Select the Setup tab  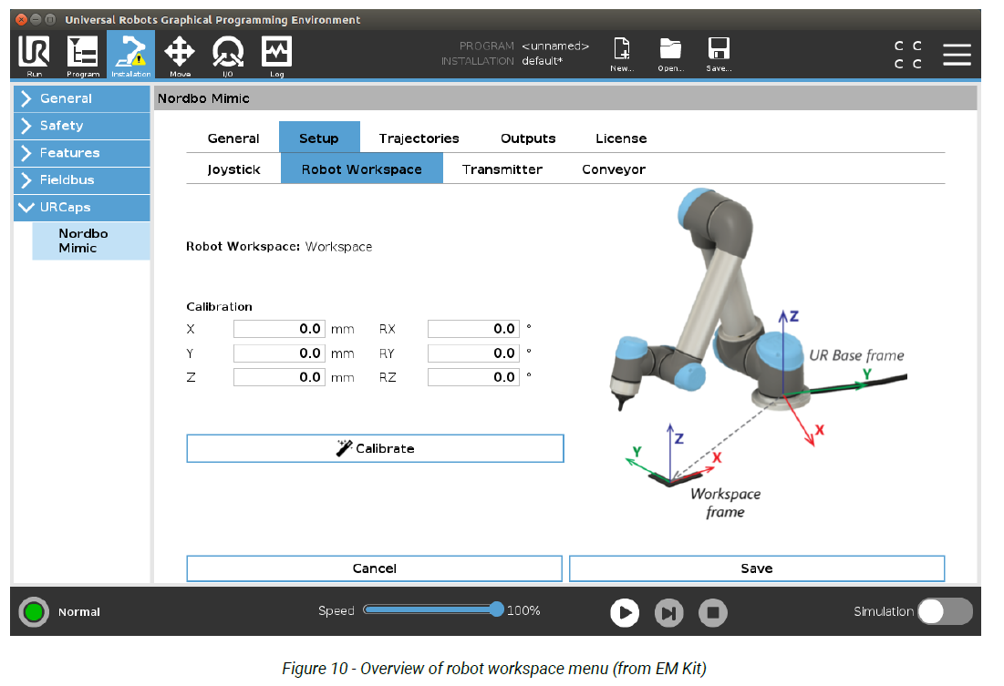coord(319,138)
